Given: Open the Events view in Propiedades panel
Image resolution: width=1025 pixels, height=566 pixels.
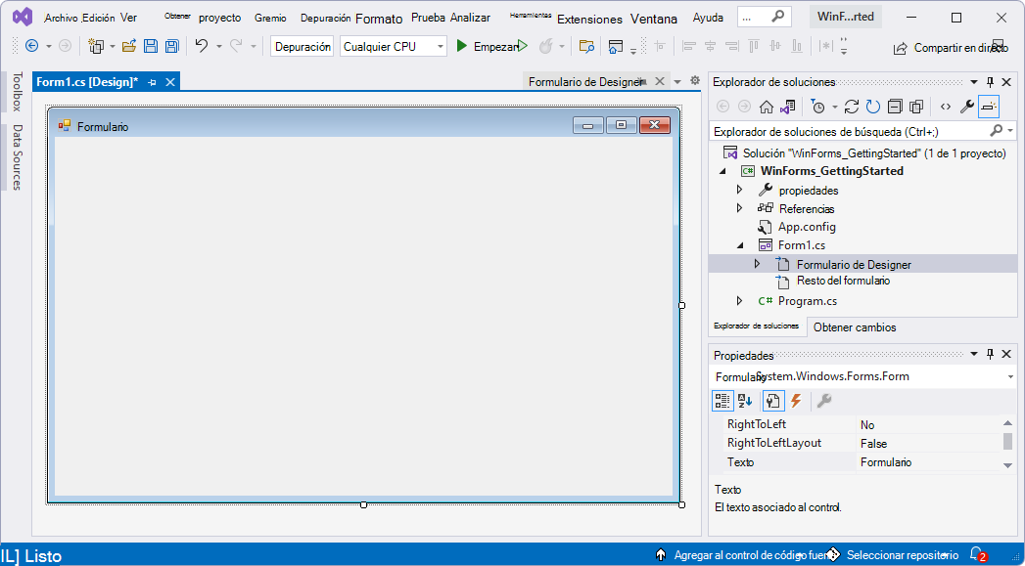Looking at the screenshot, I should [795, 401].
